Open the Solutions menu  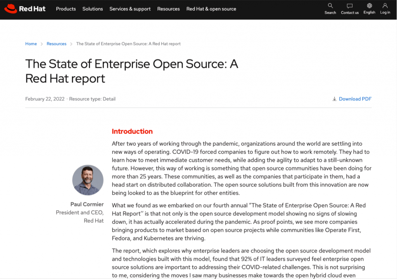pyautogui.click(x=93, y=9)
